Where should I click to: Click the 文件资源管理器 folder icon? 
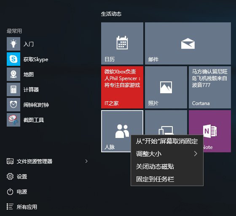10,161
